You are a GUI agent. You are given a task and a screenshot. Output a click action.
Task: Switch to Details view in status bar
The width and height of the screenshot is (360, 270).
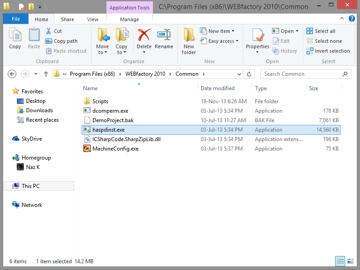coord(340,261)
